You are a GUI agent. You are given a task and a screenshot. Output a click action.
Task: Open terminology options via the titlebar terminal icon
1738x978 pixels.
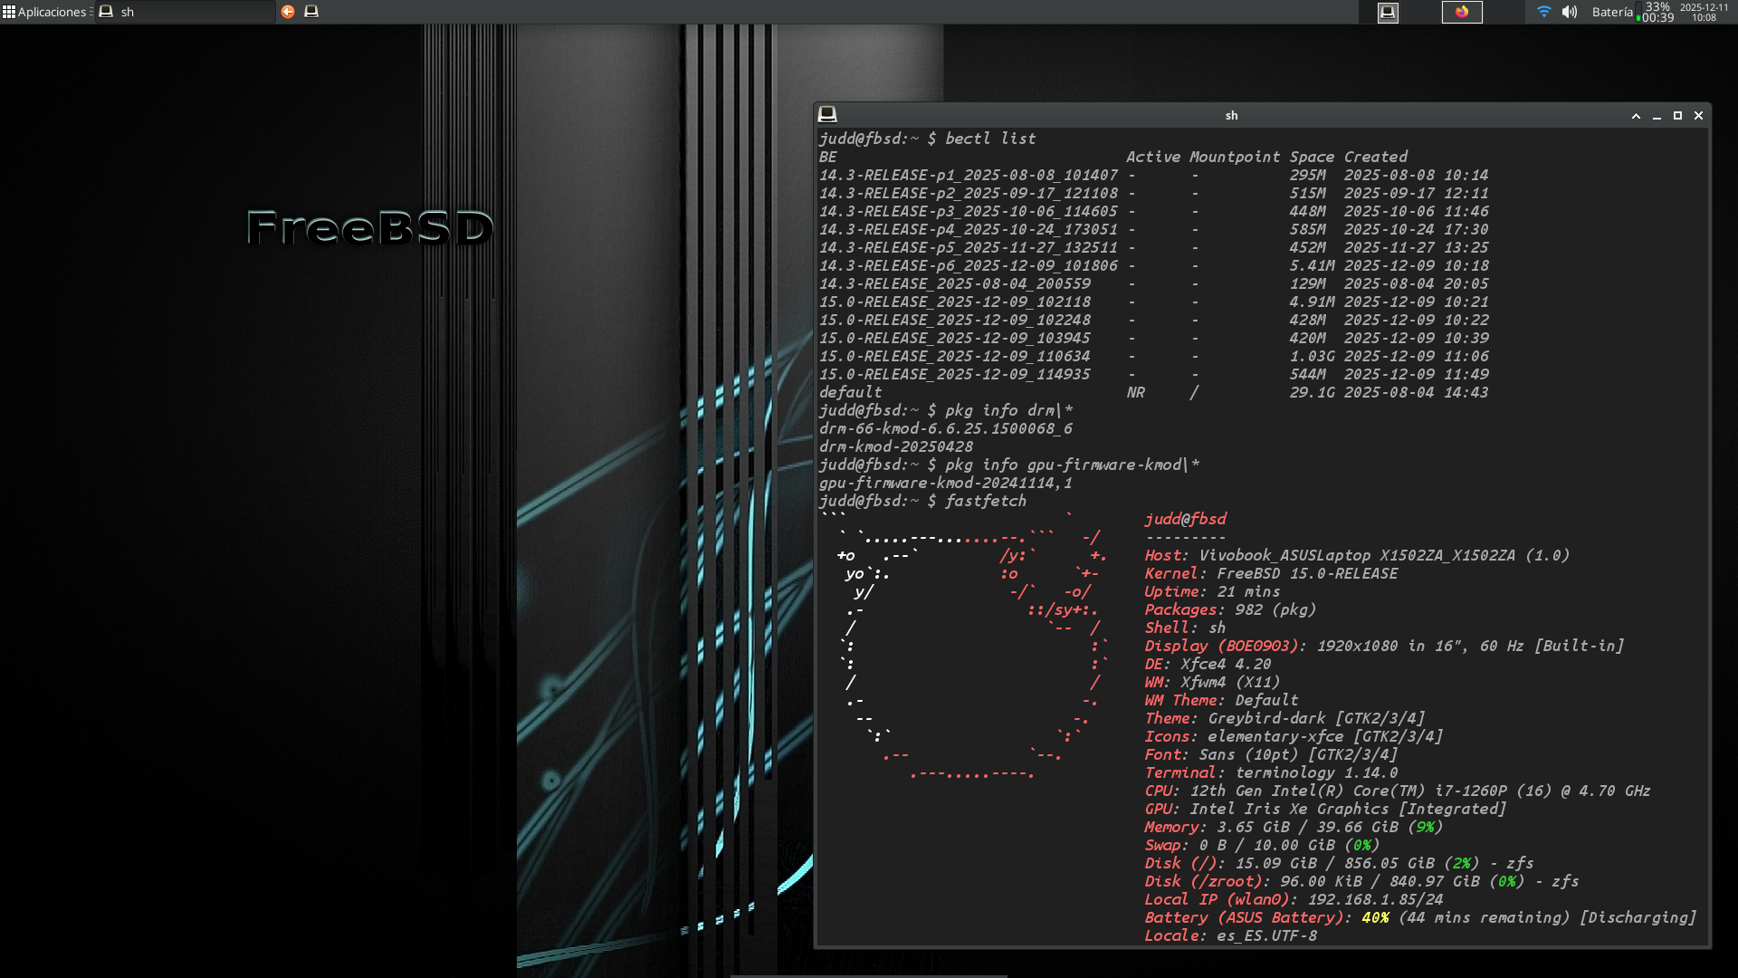coord(826,115)
